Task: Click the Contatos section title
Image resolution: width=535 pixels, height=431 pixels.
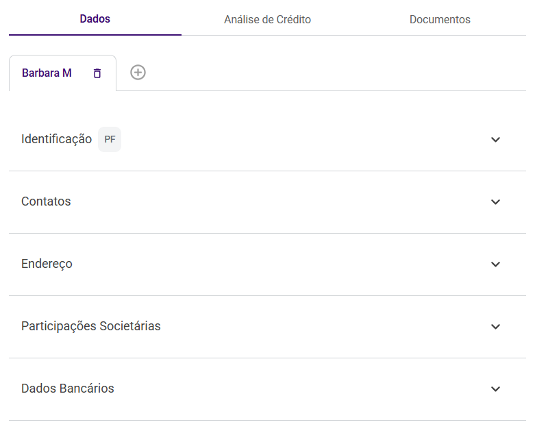Action: pyautogui.click(x=46, y=201)
